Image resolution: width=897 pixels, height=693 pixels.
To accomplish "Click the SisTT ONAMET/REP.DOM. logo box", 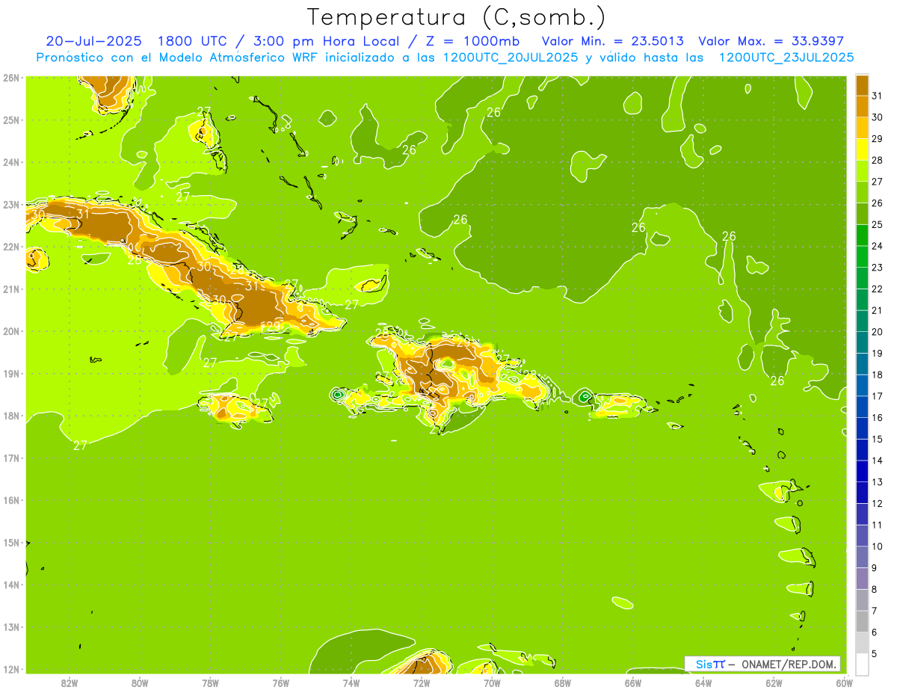I will pyautogui.click(x=763, y=664).
